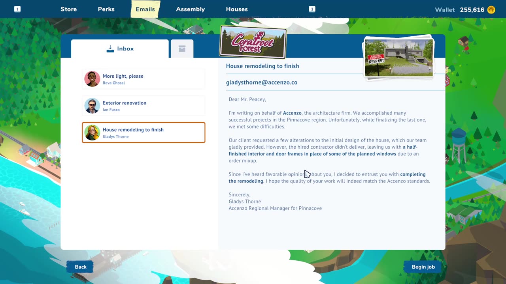506x284 pixels.
Task: Open the 'More light, please' email
Action: [x=143, y=79]
